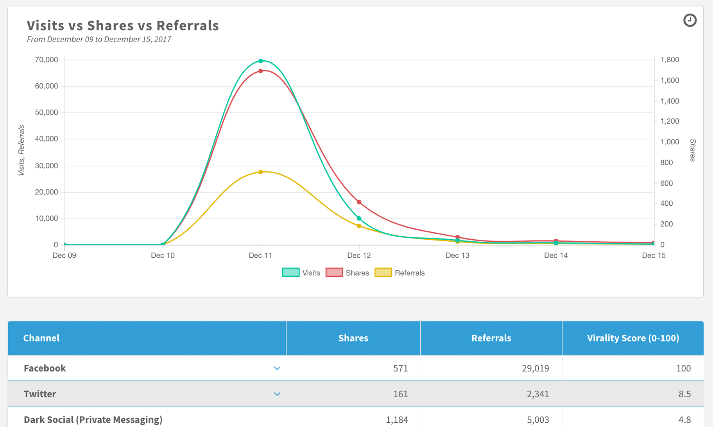Expand the Twitter channel row

(x=277, y=394)
